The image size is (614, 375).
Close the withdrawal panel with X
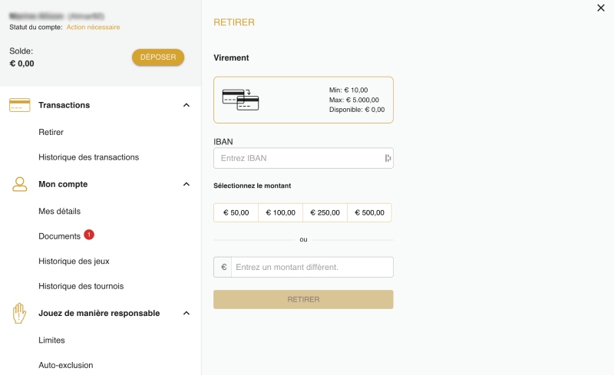(x=601, y=8)
